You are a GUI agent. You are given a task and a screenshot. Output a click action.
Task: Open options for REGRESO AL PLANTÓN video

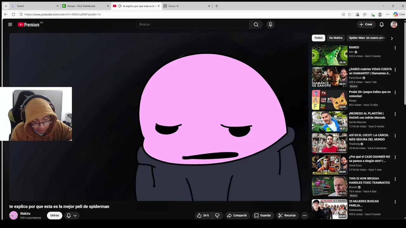(x=395, y=114)
